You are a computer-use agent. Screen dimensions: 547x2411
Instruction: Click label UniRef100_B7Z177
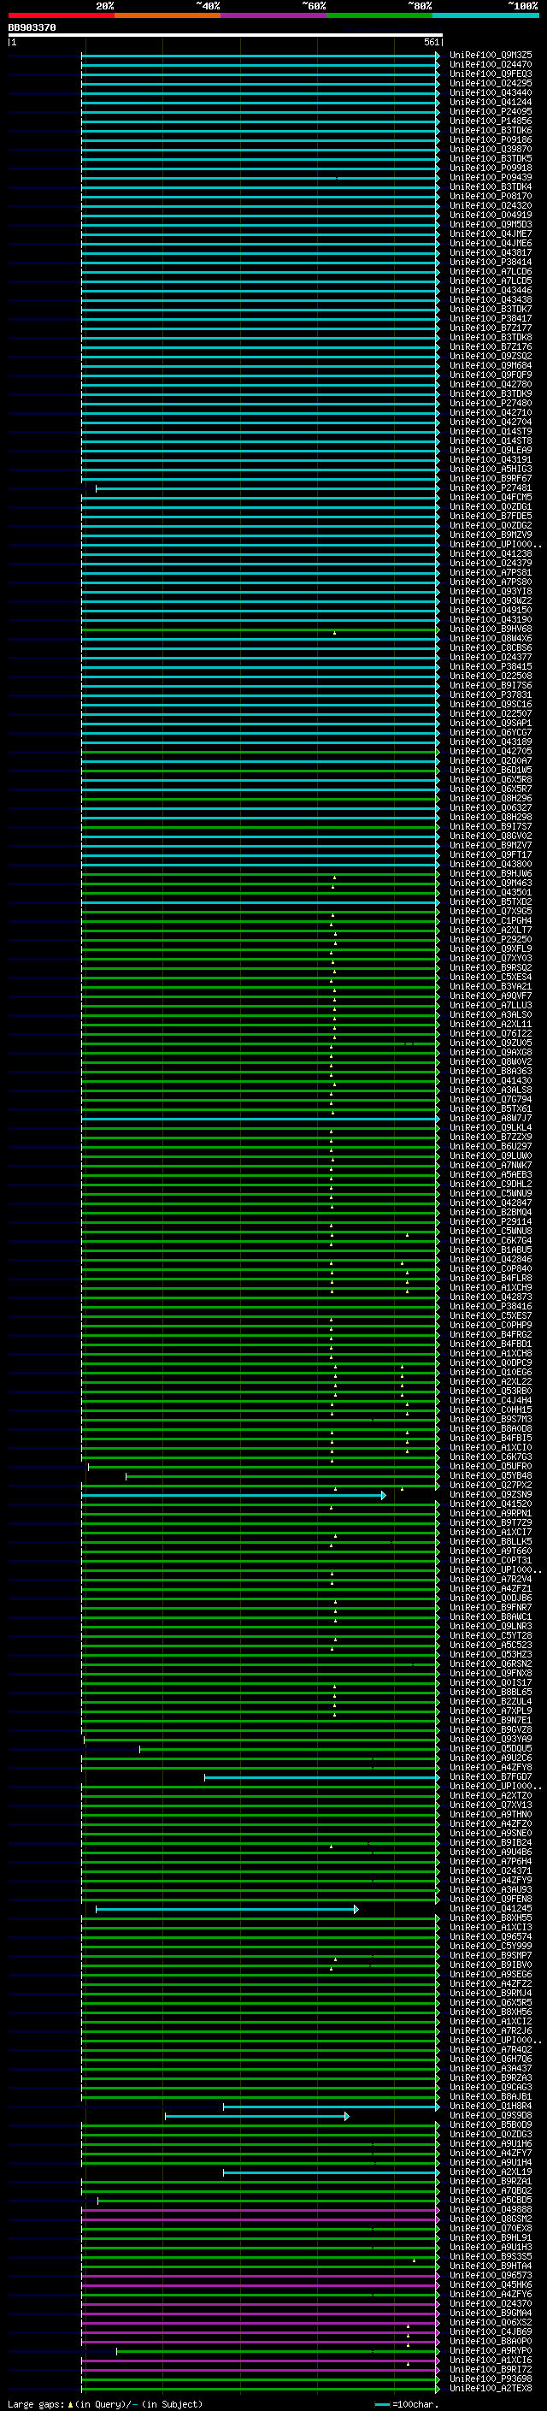pos(491,328)
